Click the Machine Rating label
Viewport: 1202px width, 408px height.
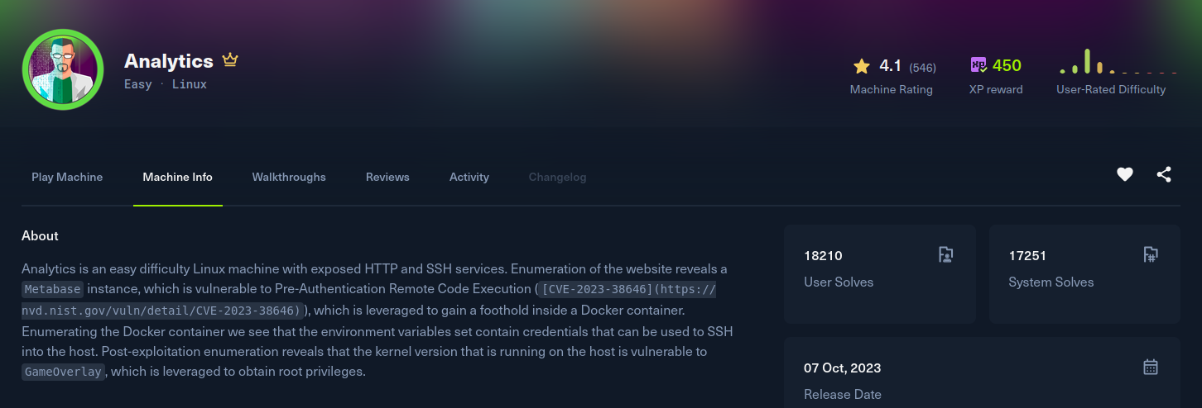coord(892,89)
